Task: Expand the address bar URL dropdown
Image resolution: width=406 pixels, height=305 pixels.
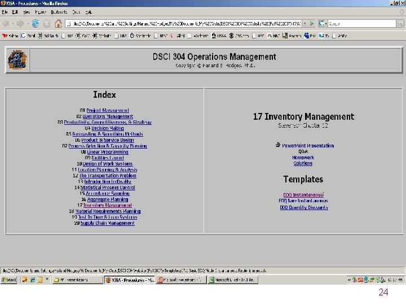Action: [x=304, y=24]
